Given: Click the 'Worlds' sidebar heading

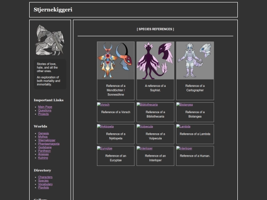Looking at the screenshot, I should click(41, 126).
